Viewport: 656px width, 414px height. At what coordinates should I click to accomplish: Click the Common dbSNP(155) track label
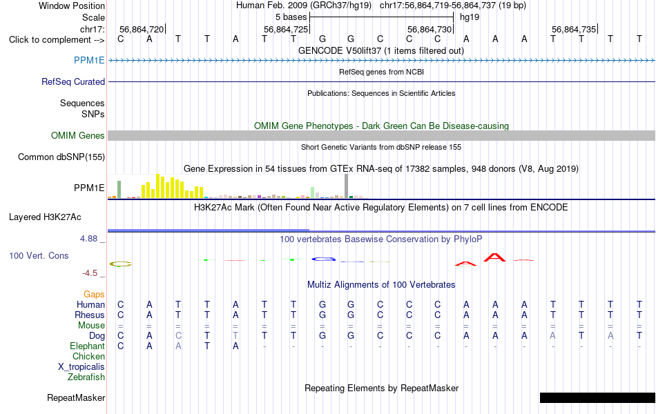click(x=61, y=157)
